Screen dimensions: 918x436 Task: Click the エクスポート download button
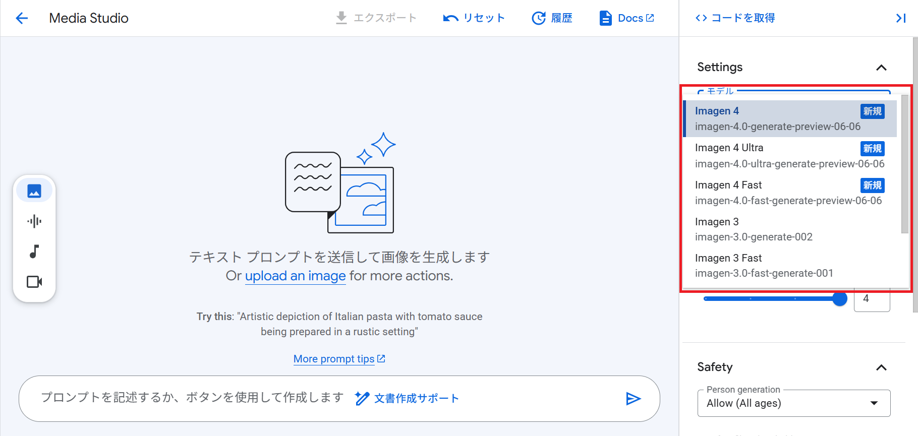point(376,18)
